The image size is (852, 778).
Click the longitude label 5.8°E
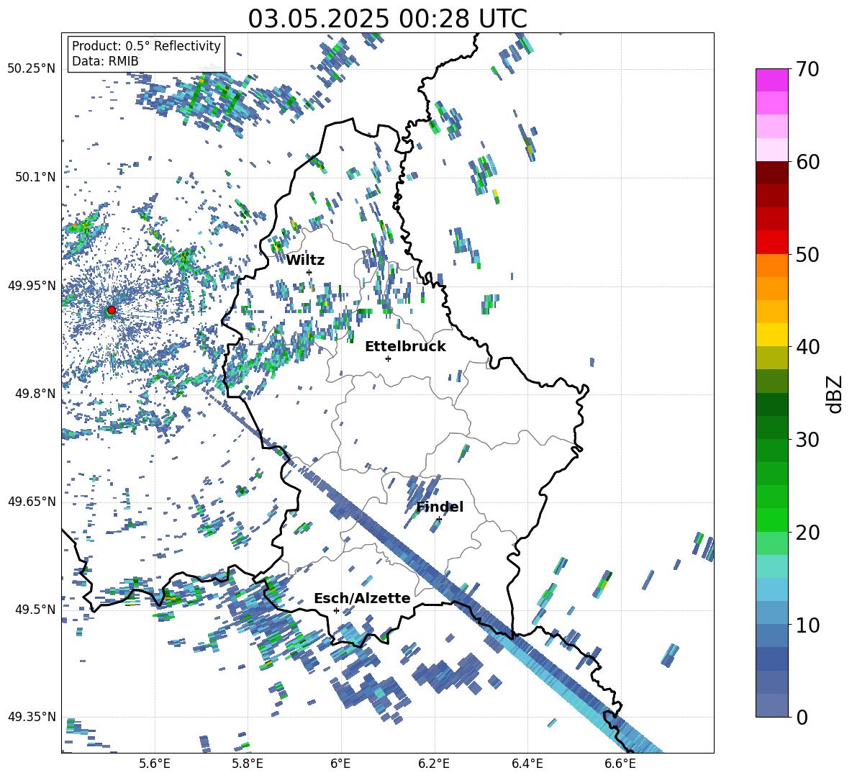(x=248, y=764)
